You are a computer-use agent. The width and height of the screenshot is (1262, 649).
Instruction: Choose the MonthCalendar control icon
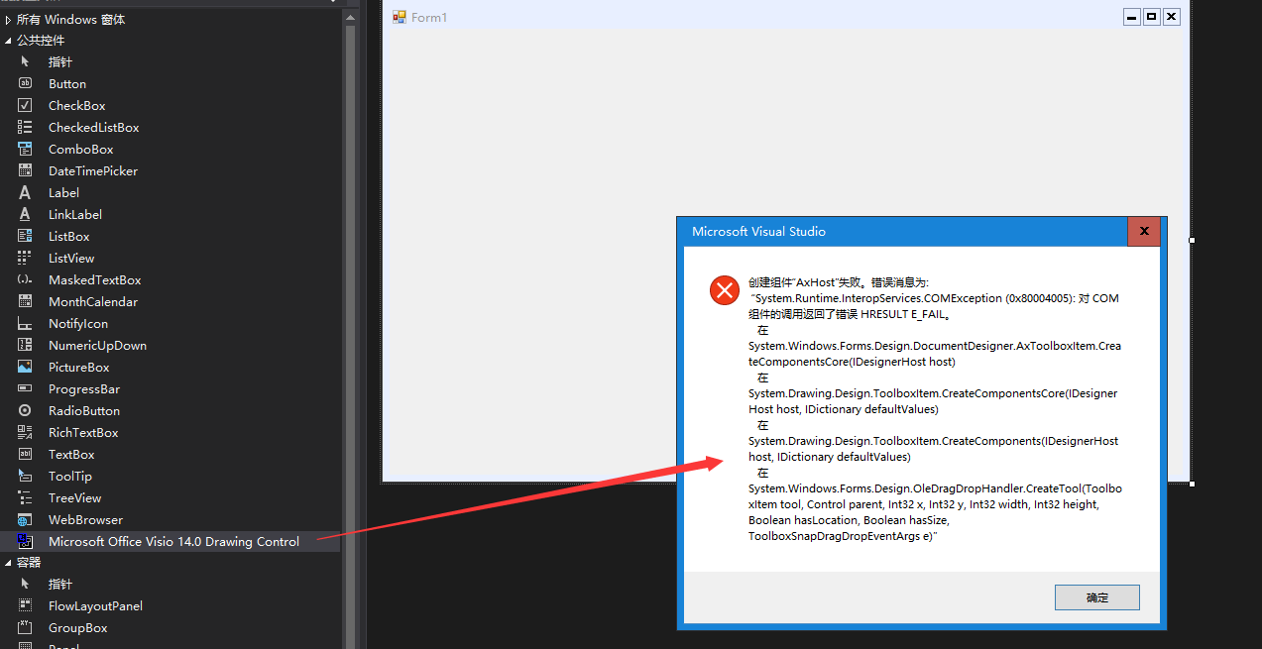[26, 302]
